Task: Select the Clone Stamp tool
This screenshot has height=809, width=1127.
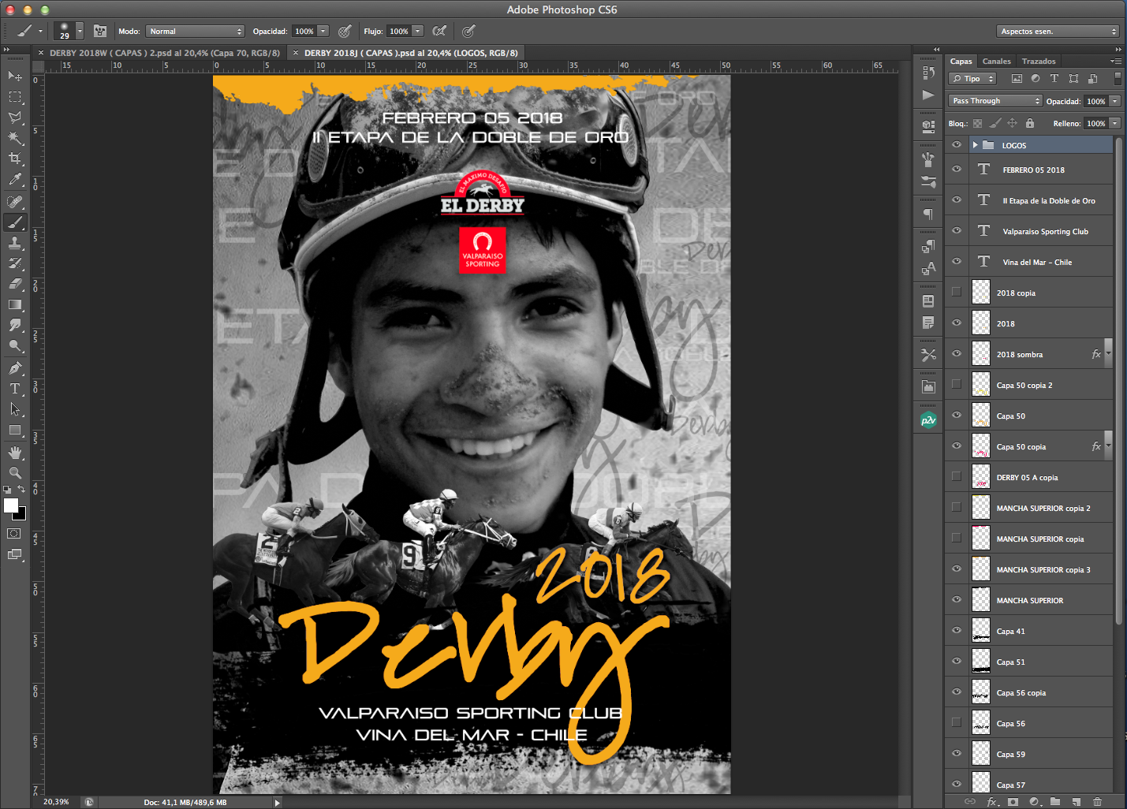Action: (15, 243)
